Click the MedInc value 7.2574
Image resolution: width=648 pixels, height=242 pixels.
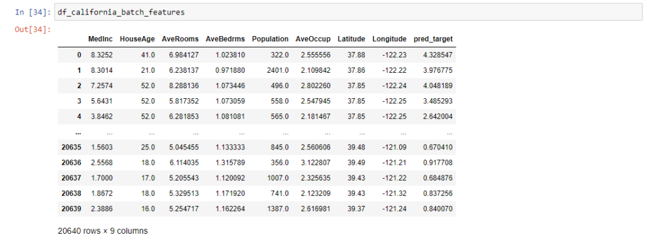102,86
